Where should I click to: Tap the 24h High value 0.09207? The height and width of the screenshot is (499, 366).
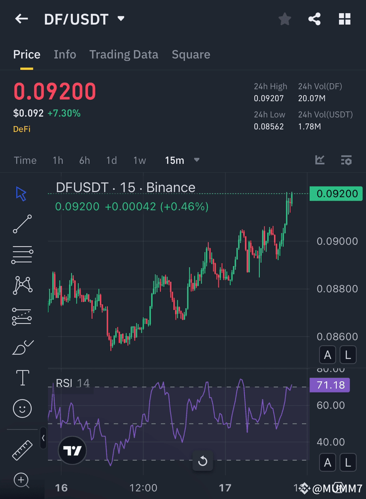tap(268, 98)
